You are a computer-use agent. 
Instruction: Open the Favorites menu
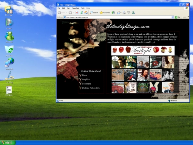coord(75,8)
